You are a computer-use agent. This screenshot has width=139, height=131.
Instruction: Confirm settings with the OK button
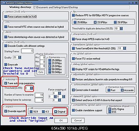tap(61, 121)
